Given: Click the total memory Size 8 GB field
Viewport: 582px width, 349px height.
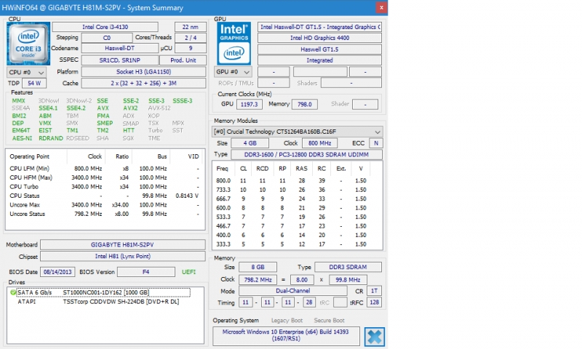Looking at the screenshot, I should click(258, 267).
